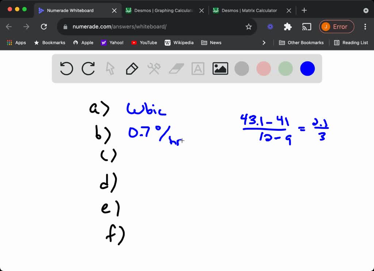This screenshot has width=374, height=271.
Task: Select the pointer cursor tool
Action: (110, 68)
